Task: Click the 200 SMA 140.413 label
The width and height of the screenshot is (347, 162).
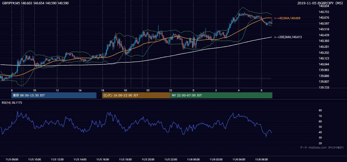Action: pos(288,37)
